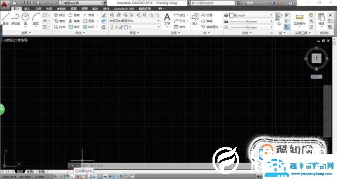
Task: Switch to the Insert (插入) ribbon tab
Action: [x=27, y=9]
